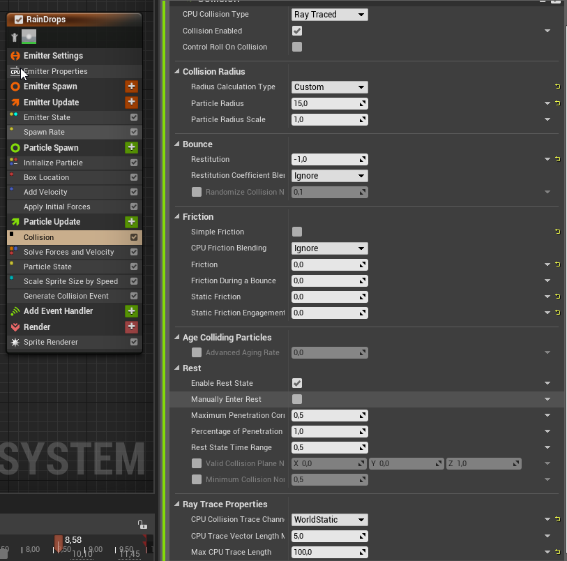The width and height of the screenshot is (567, 561).
Task: Select Emitter Properties row
Action: (x=74, y=71)
